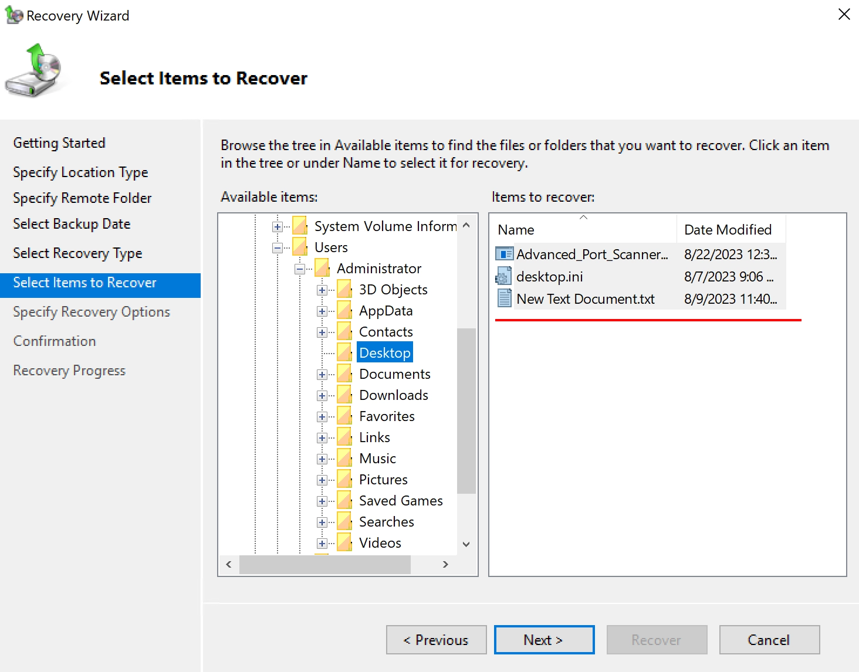
Task: Go to Select Backup Date step
Action: tap(72, 224)
